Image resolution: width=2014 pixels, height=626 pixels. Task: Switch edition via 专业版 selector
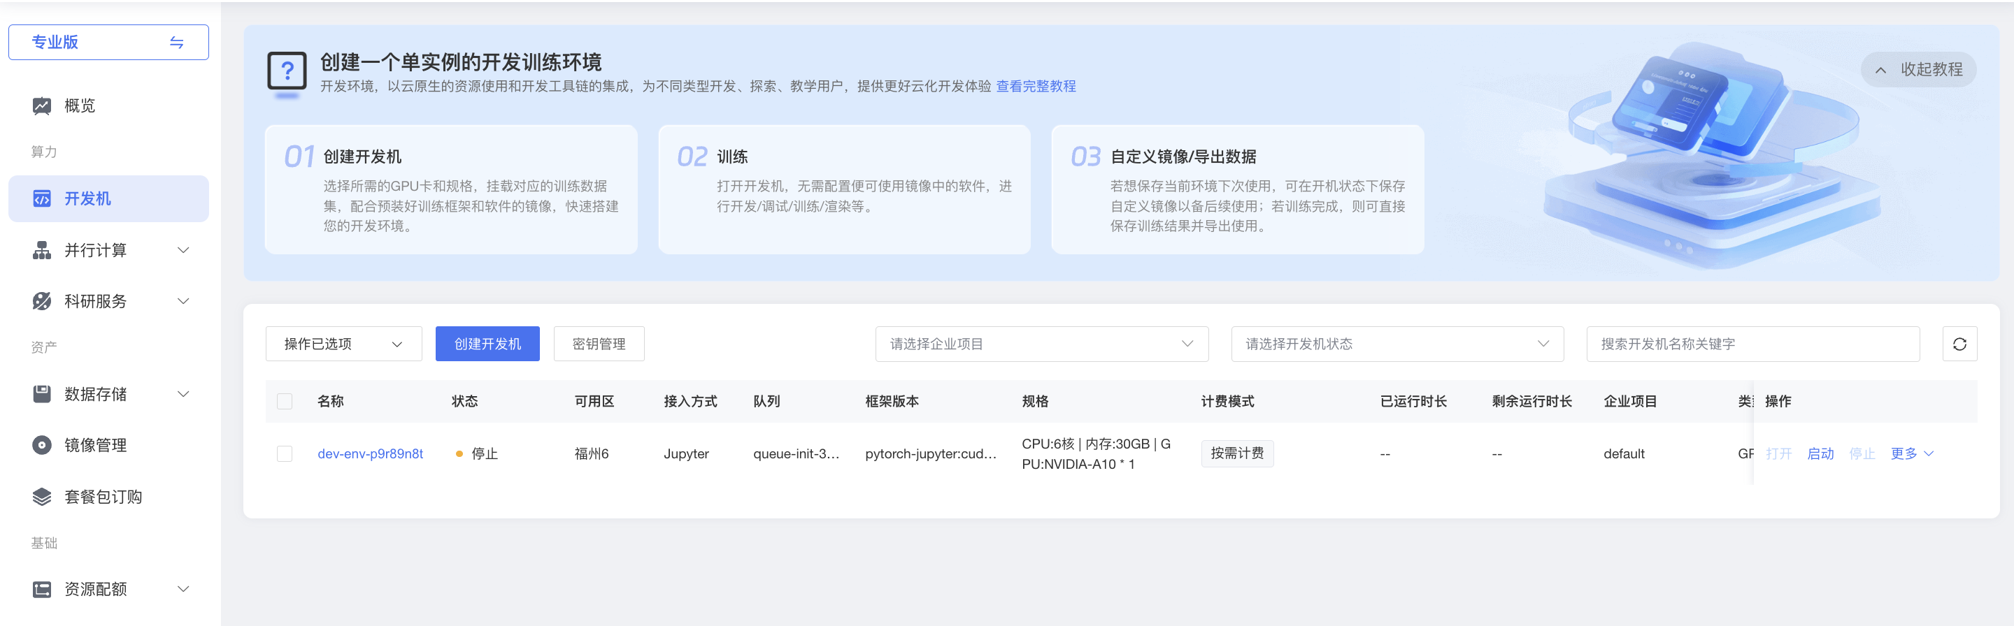pyautogui.click(x=108, y=42)
